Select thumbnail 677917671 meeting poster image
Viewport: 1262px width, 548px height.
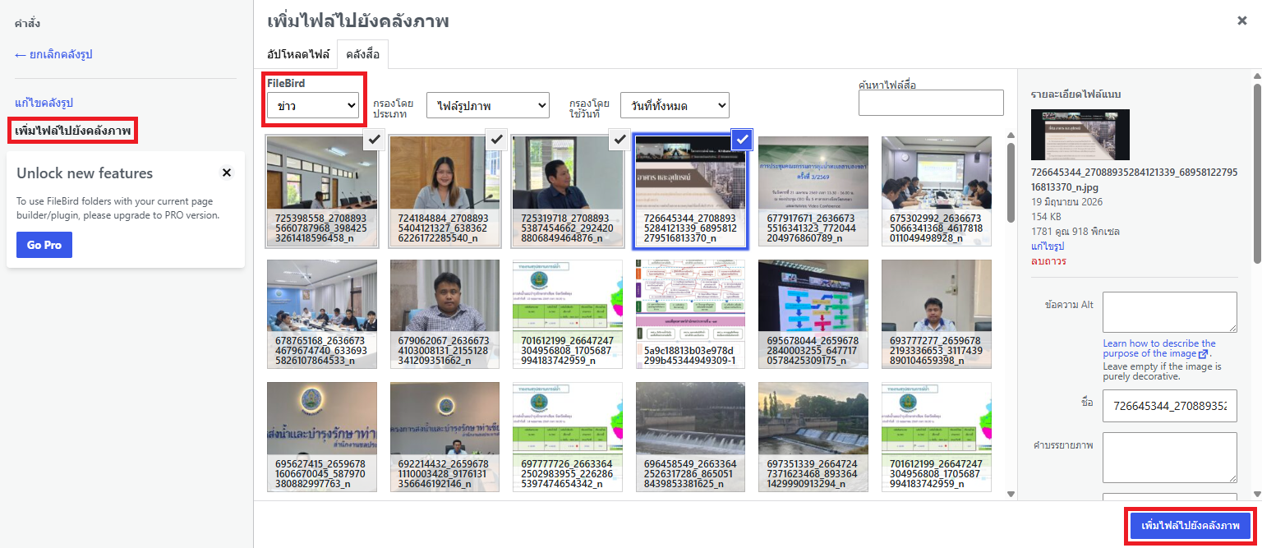click(x=813, y=191)
